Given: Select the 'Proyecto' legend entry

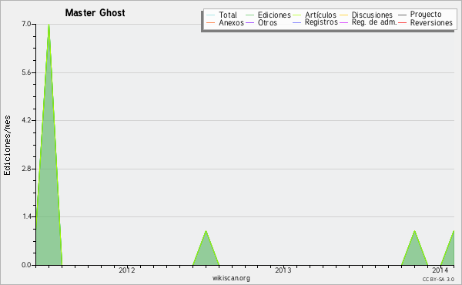Looking at the screenshot, I should [426, 15].
